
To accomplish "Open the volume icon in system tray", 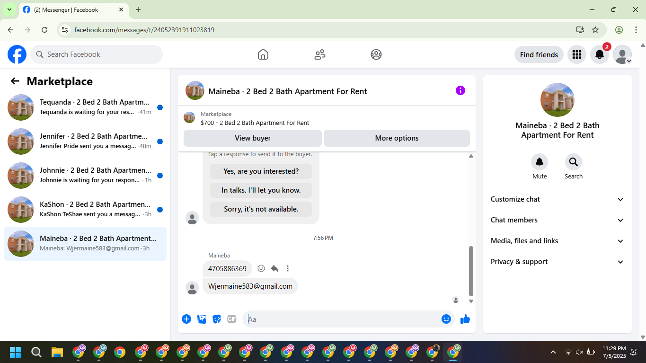I will 579,352.
